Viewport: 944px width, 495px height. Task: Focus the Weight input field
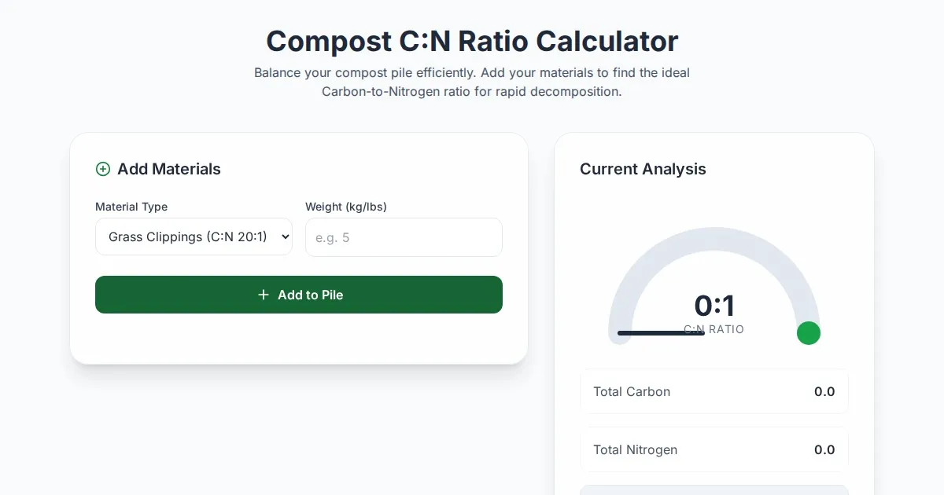point(404,237)
